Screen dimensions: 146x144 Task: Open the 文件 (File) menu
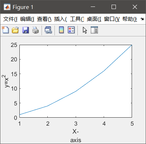tap(10, 19)
